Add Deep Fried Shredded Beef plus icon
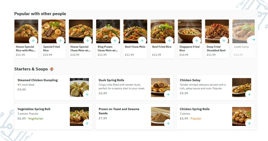 pos(224,41)
